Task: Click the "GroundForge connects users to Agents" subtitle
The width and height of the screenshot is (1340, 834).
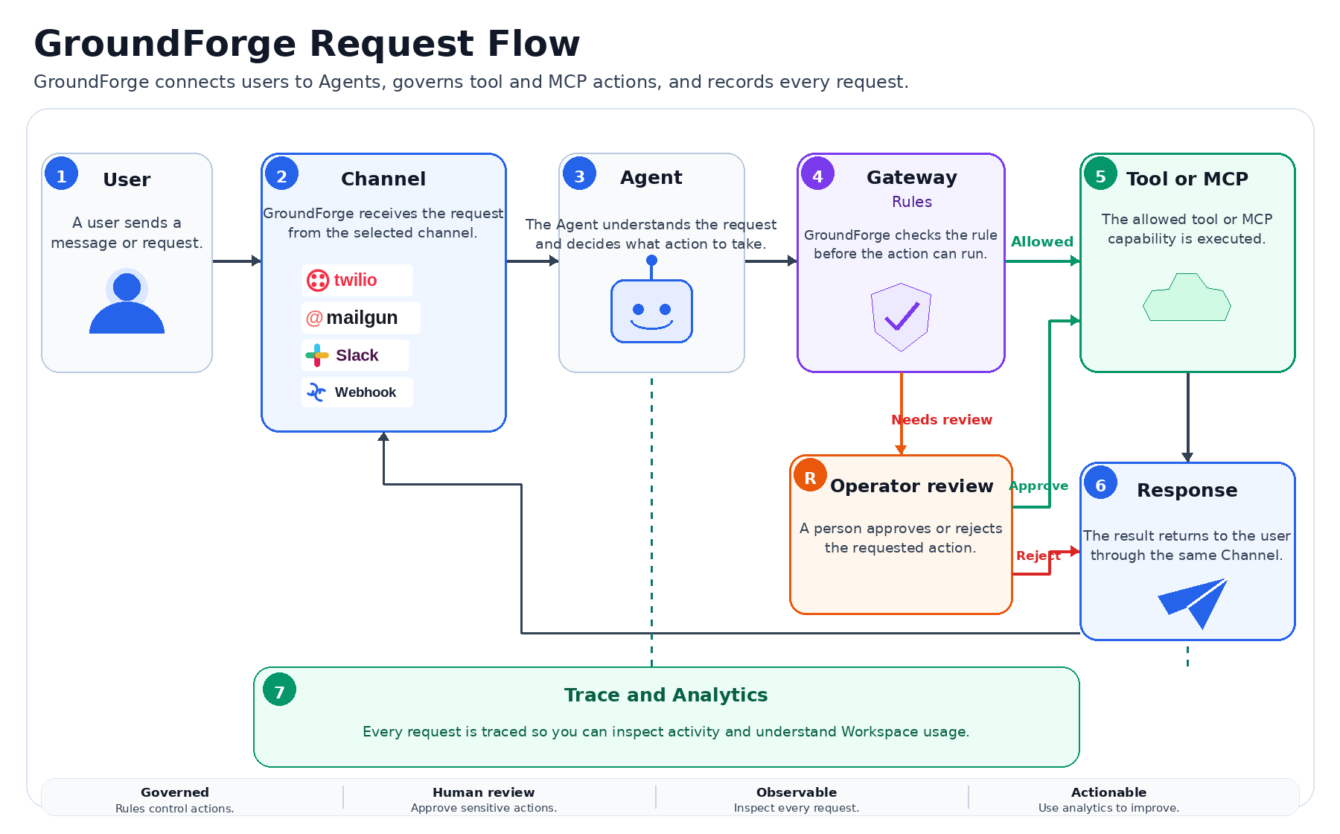Action: click(x=471, y=82)
